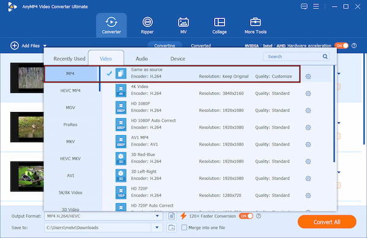Screen dimensions: 367x238
Task: Open settings gear for HD 720P
Action: tap(308, 195)
